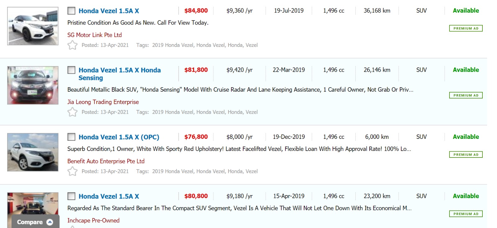
Task: Open Honda Vezel 1.5A X Honda Sensing title
Action: (120, 74)
